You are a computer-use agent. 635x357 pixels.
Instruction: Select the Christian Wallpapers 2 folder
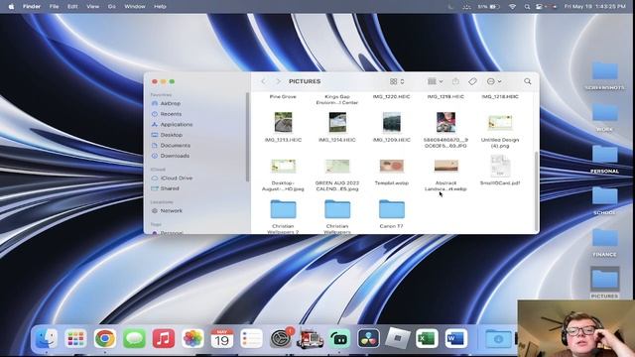283,209
